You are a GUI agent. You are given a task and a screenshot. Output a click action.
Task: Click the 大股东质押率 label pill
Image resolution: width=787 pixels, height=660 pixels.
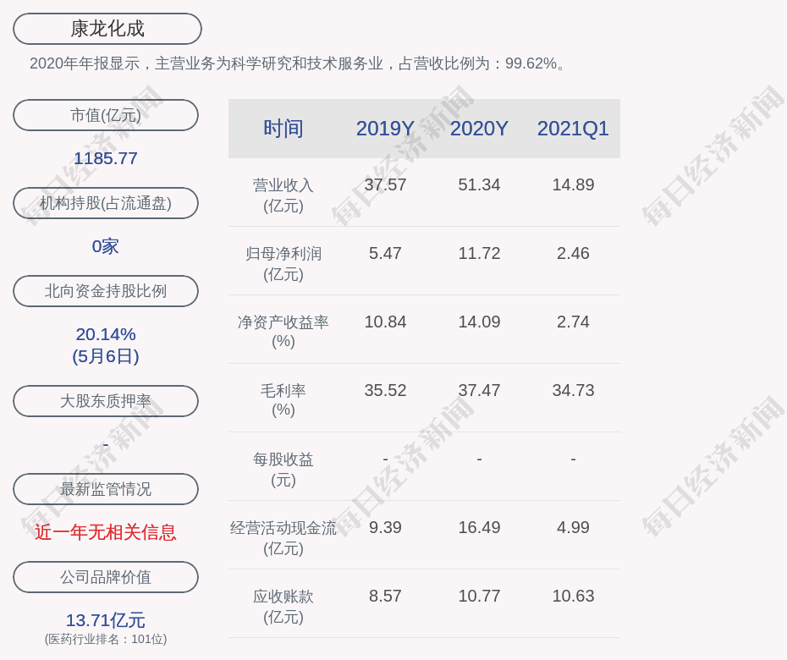click(x=106, y=401)
